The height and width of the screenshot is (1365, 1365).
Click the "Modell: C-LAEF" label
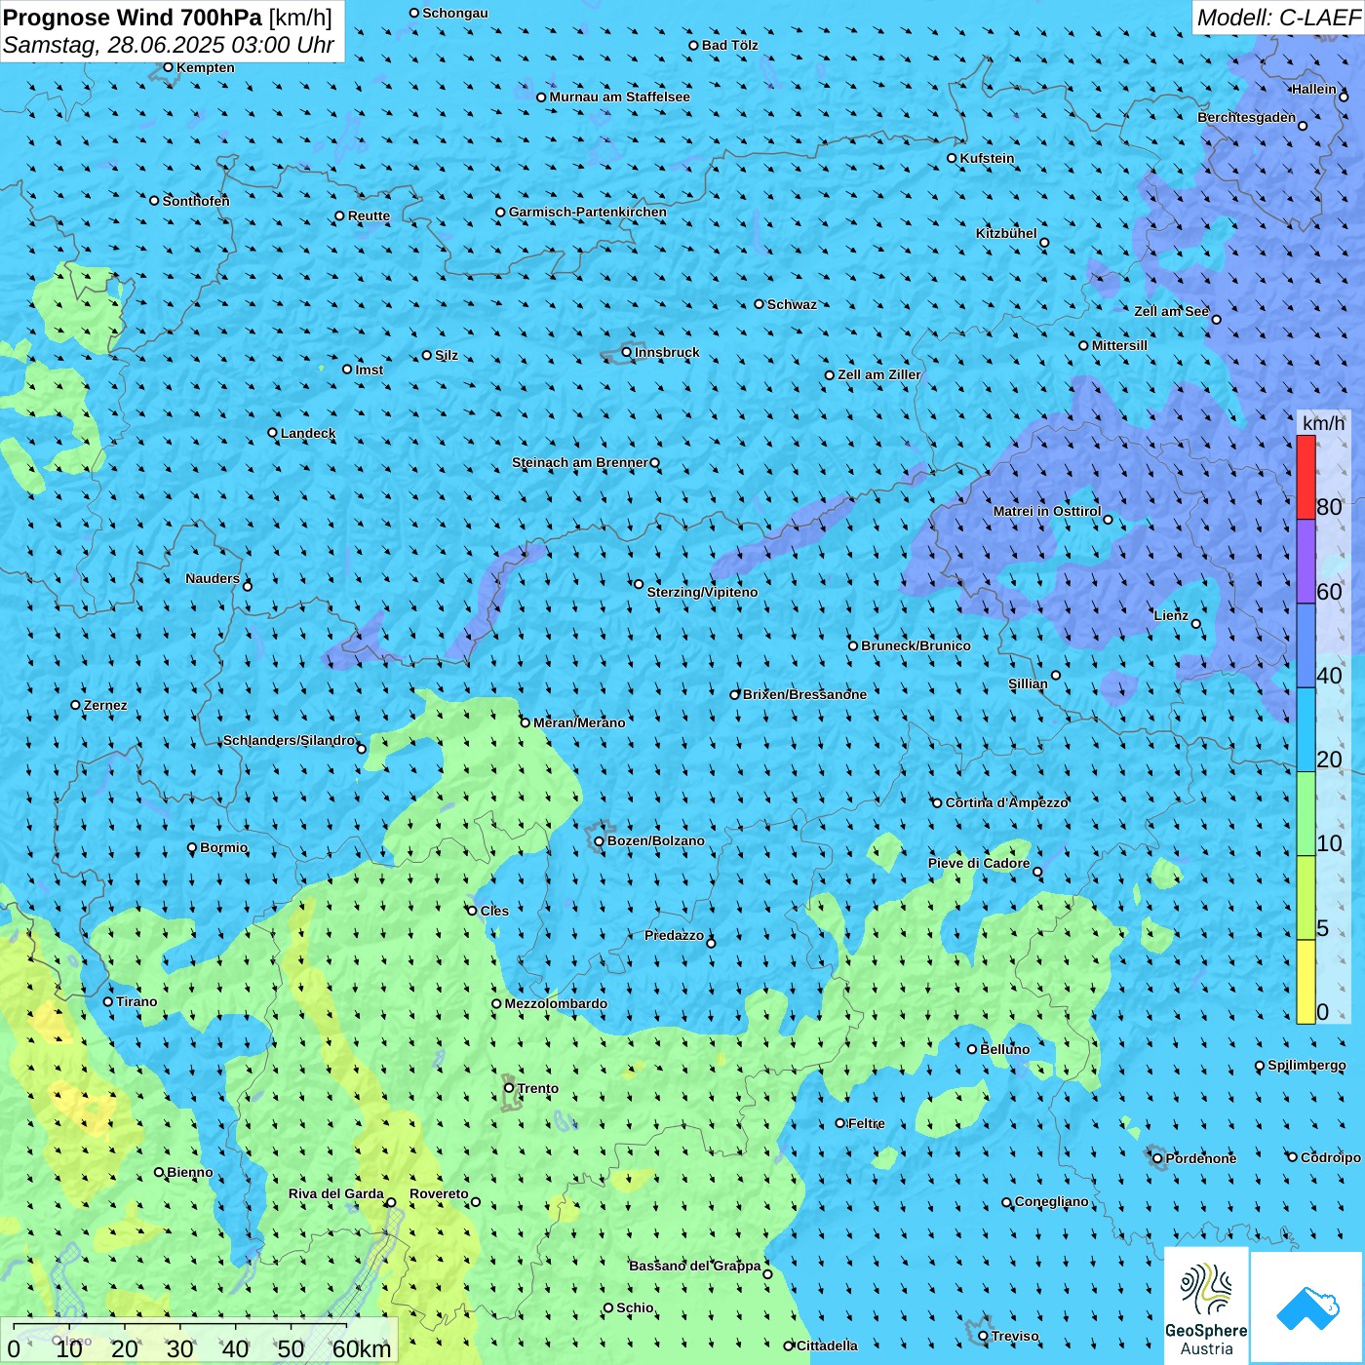(x=1277, y=18)
